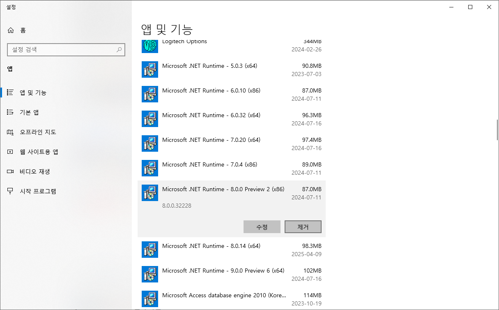Click the 2025-04-09 install date
This screenshot has width=499, height=310.
point(306,254)
